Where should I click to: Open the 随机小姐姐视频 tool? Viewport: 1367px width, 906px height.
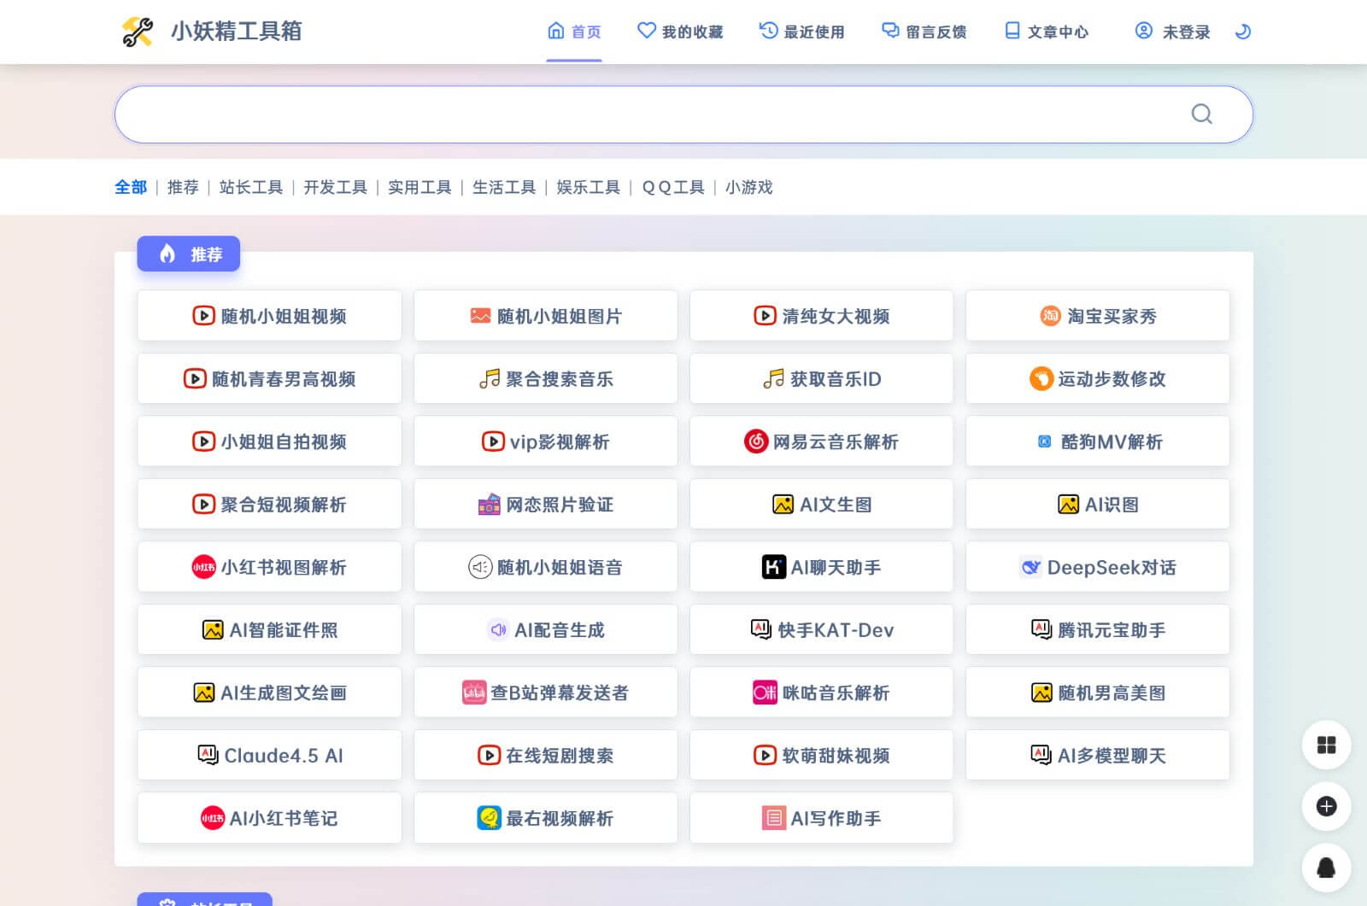[x=269, y=315]
